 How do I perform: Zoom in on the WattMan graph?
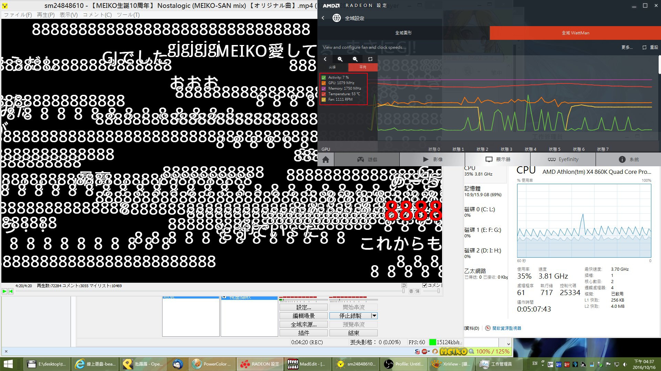(340, 59)
